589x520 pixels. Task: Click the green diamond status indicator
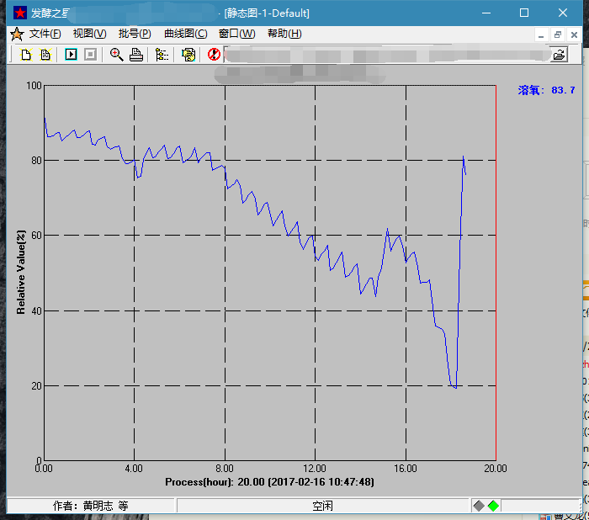coord(493,506)
